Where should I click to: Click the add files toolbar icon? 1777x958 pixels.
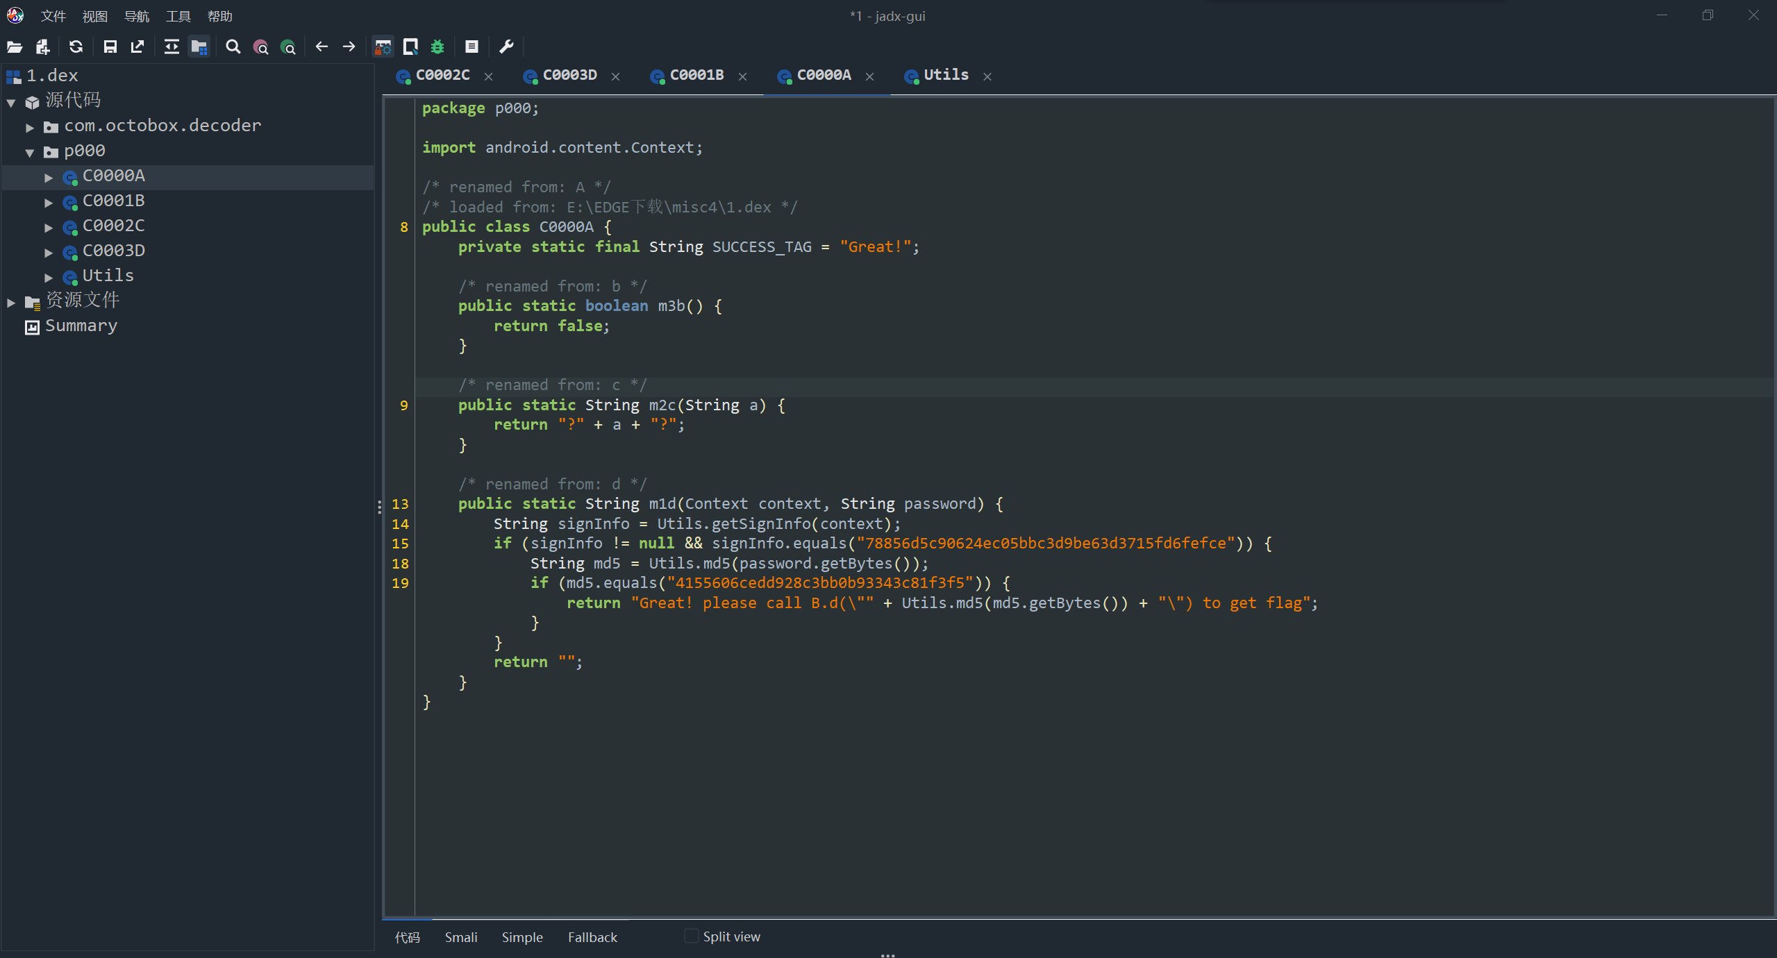[x=43, y=47]
